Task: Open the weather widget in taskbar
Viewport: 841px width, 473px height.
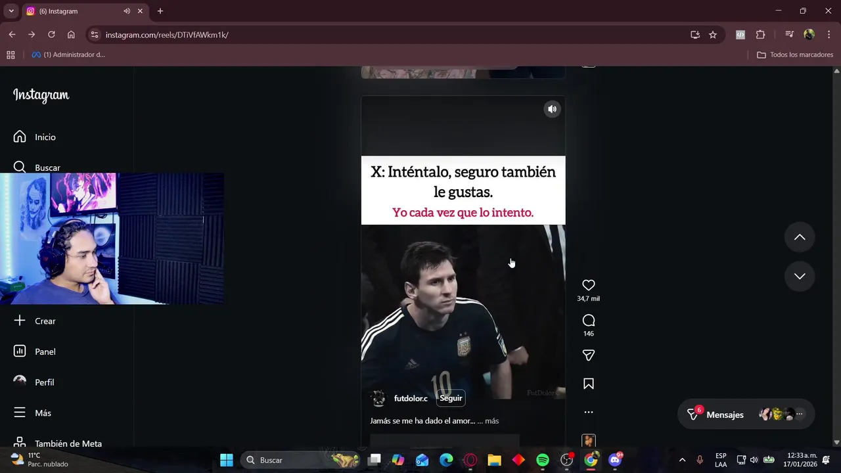Action: click(41, 460)
